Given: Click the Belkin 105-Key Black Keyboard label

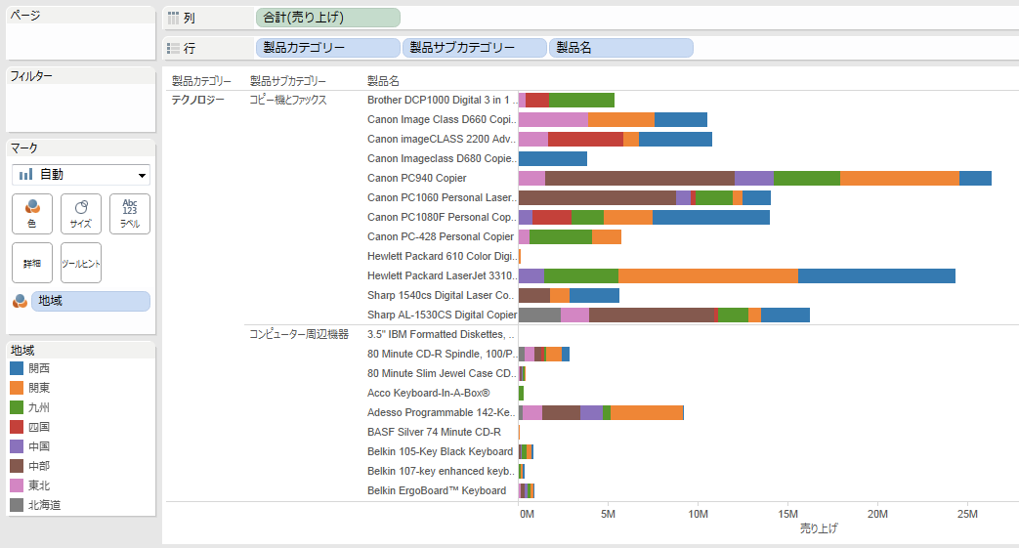Looking at the screenshot, I should (x=440, y=451).
